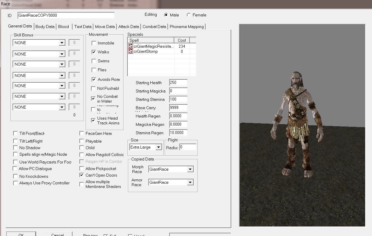Check the No Knockdowns option
The height and width of the screenshot is (236, 372).
[x=16, y=176]
